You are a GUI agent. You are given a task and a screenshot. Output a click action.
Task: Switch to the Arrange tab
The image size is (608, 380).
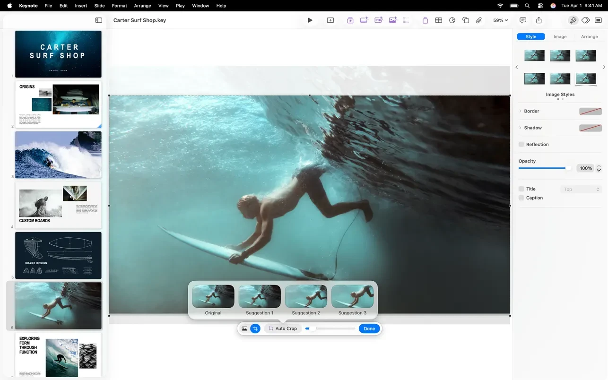pyautogui.click(x=589, y=37)
